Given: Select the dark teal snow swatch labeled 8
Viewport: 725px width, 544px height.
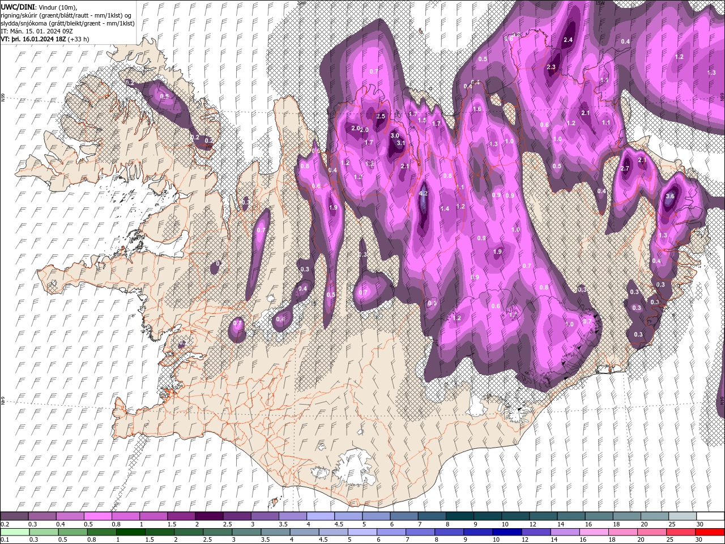Looking at the screenshot, I should pos(459,516).
